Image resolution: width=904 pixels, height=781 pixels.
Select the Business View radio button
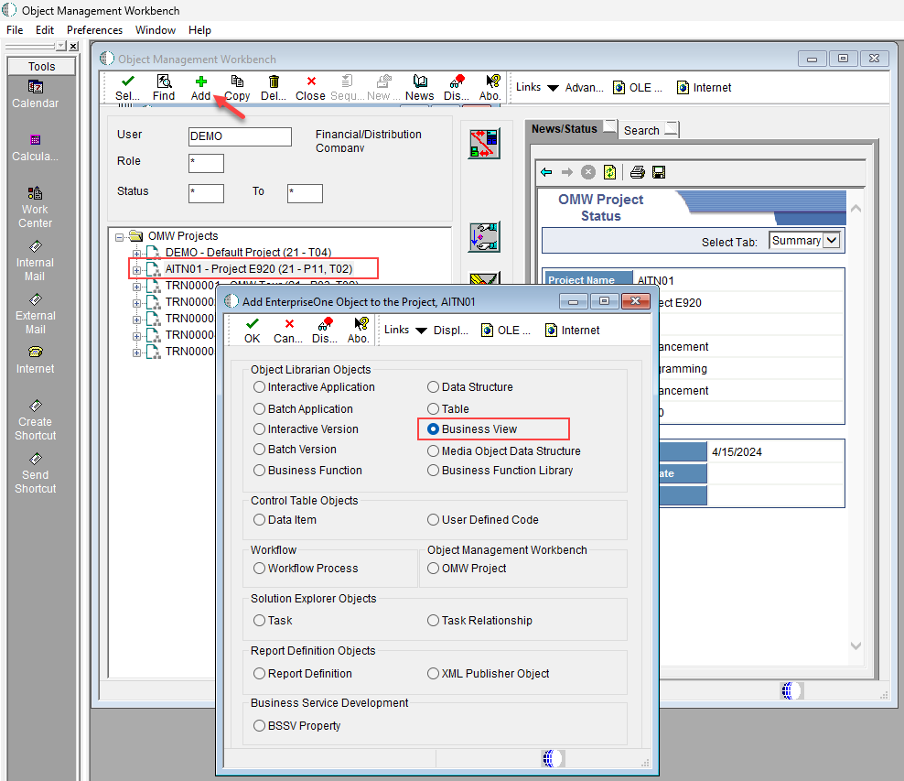pos(433,429)
